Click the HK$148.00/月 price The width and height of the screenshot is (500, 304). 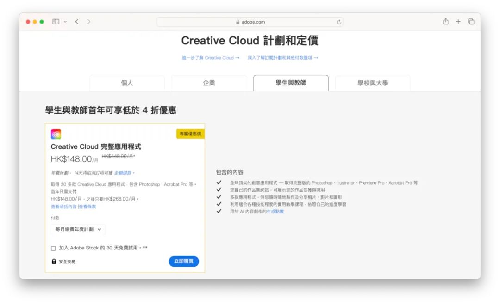click(x=74, y=159)
